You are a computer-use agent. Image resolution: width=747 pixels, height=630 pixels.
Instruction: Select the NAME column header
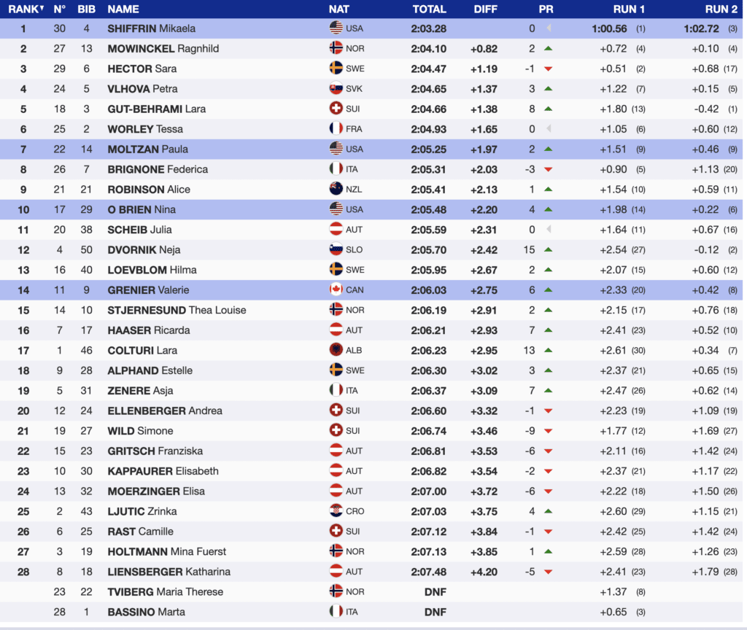click(x=123, y=9)
